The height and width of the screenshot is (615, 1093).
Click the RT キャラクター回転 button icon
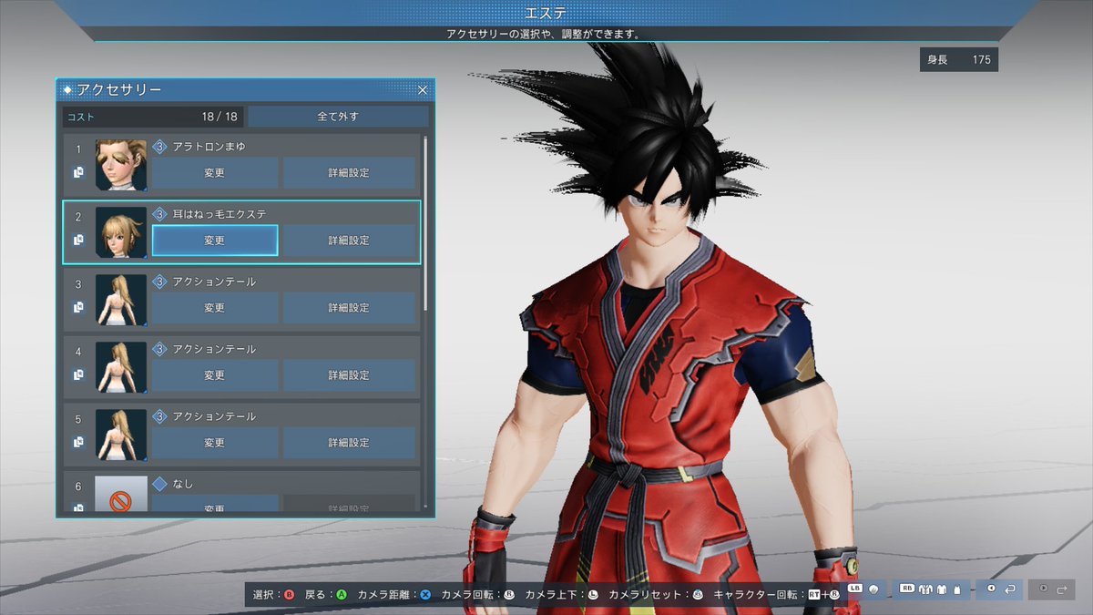coord(813,595)
